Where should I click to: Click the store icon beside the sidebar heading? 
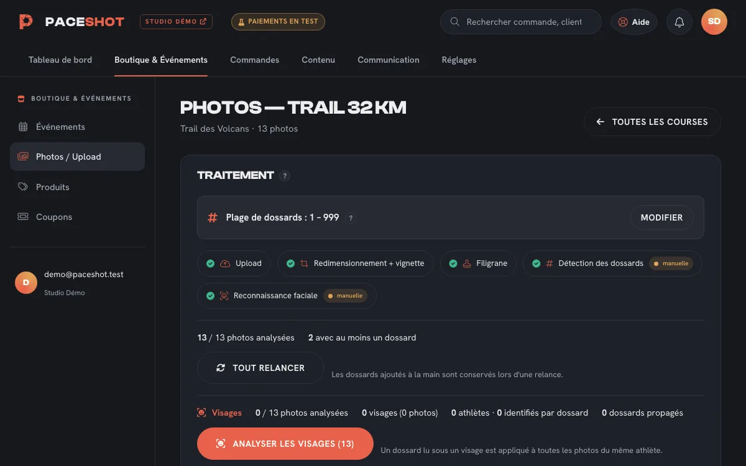tap(21, 98)
